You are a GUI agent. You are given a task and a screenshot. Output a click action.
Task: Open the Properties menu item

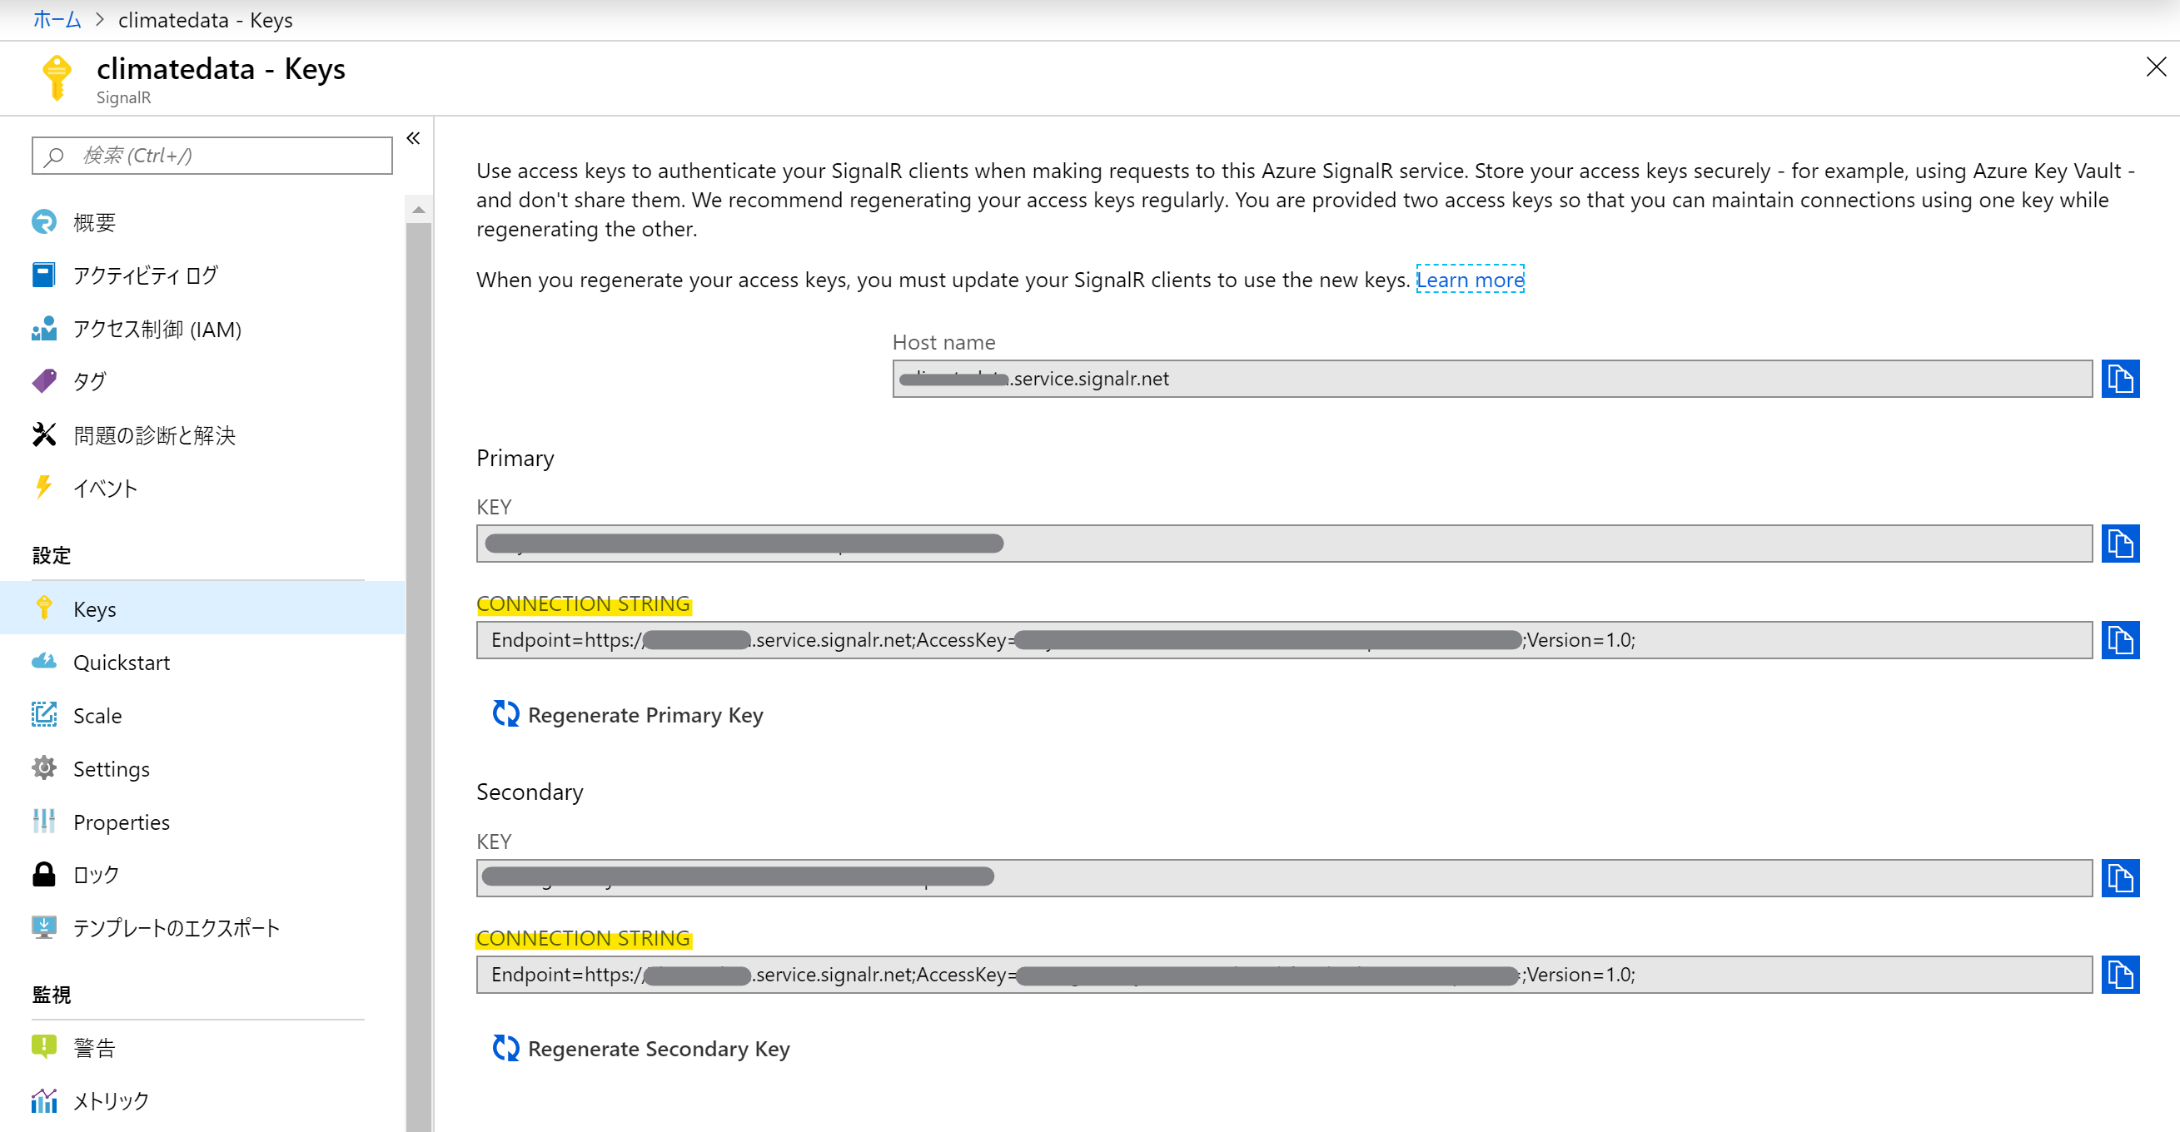[x=121, y=822]
